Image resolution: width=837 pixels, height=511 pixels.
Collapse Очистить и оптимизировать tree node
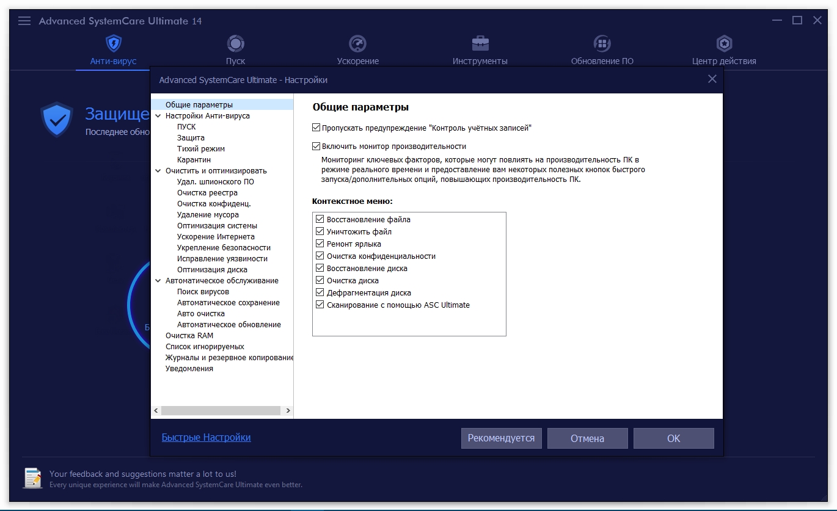158,170
